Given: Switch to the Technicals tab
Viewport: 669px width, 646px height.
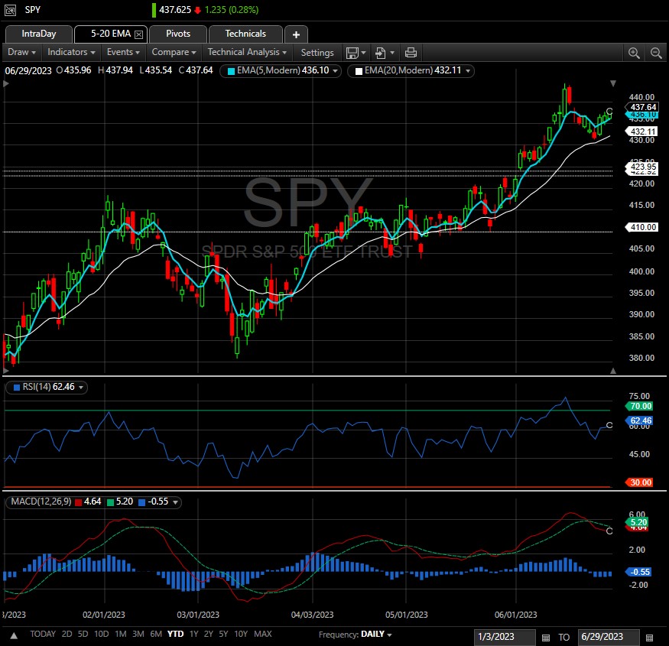Looking at the screenshot, I should (245, 34).
